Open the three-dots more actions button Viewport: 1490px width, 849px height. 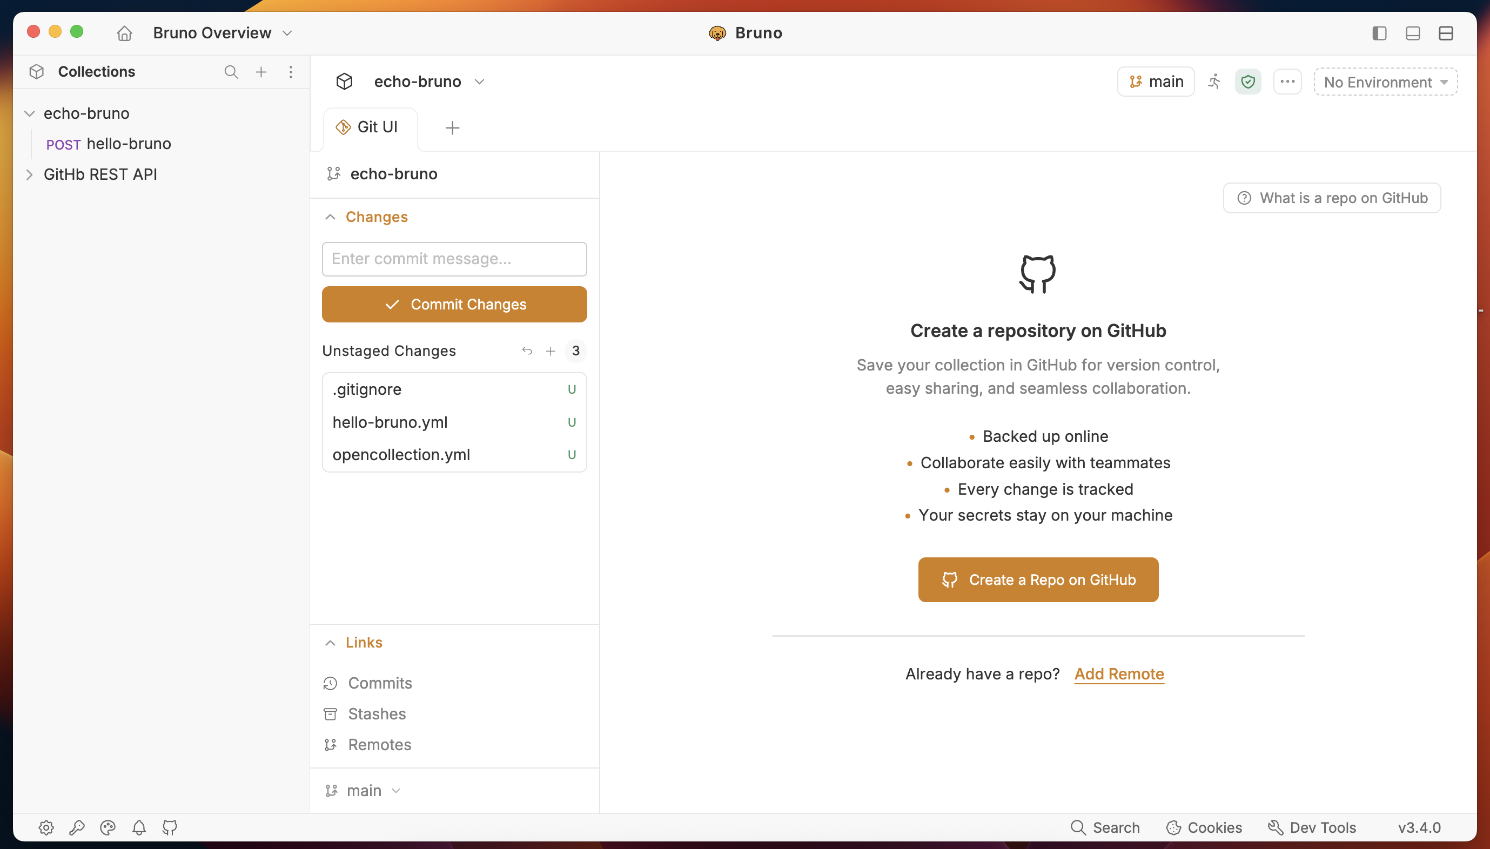(1287, 82)
